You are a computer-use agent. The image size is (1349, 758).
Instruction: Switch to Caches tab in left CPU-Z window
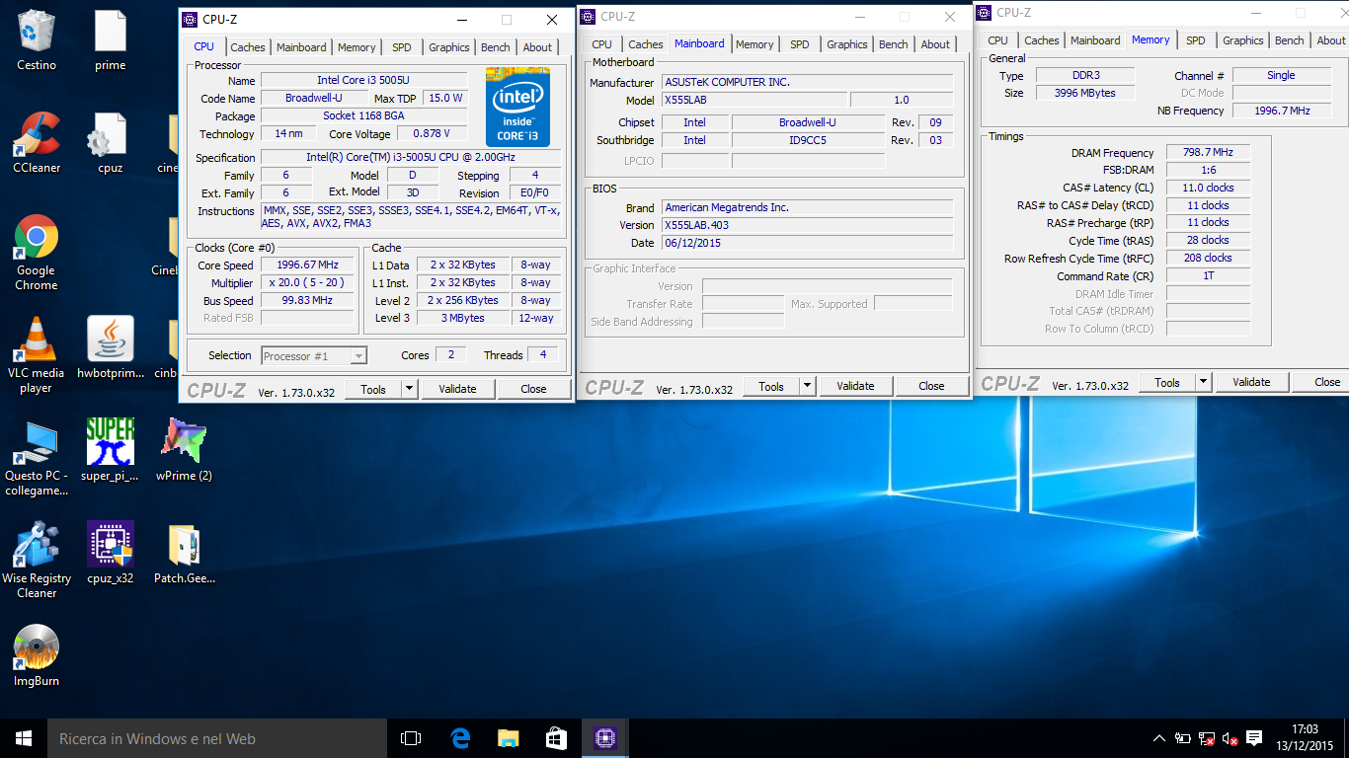[248, 47]
